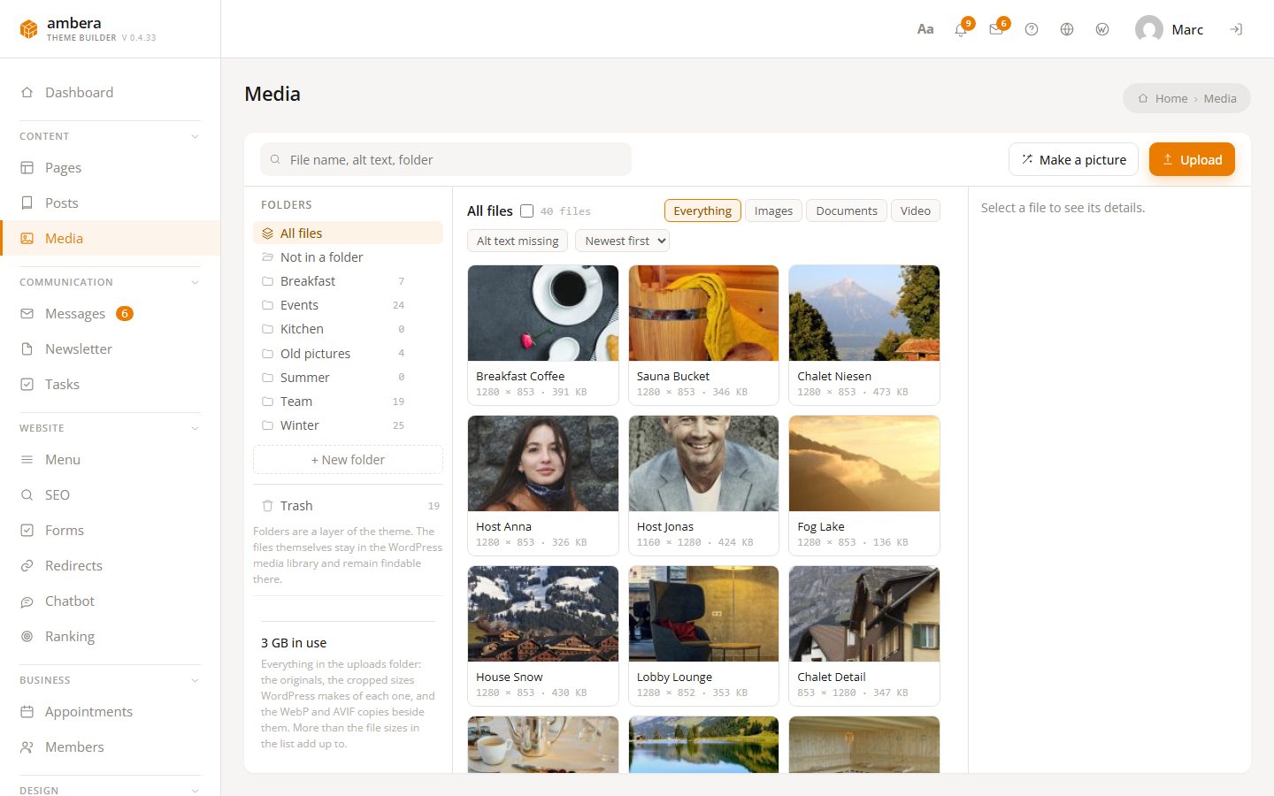Click the help question mark icon
Image resolution: width=1274 pixels, height=796 pixels.
(1032, 29)
